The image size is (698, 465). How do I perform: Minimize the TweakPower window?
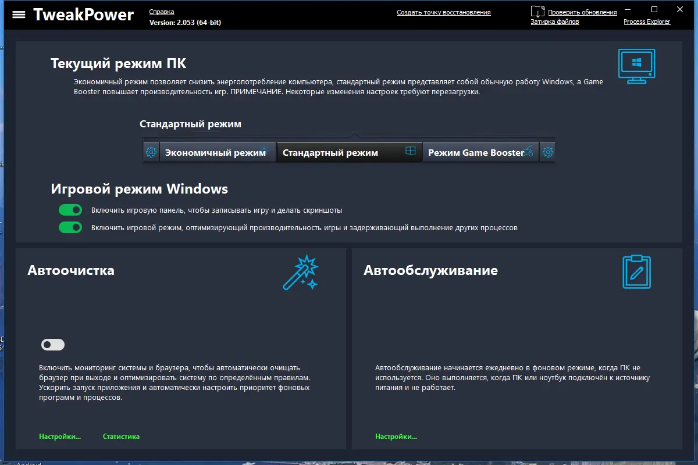(628, 9)
